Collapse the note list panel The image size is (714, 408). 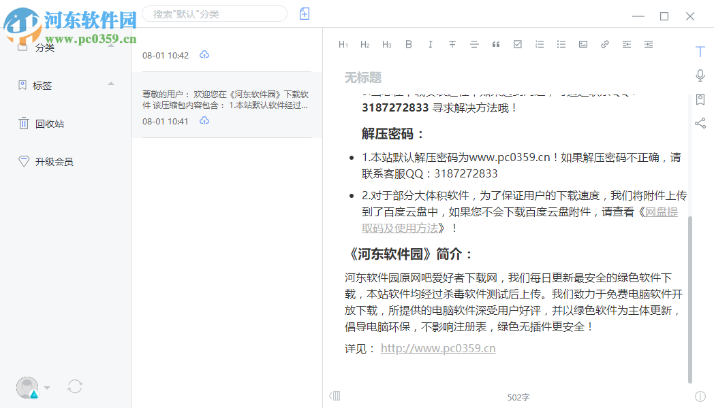click(334, 396)
